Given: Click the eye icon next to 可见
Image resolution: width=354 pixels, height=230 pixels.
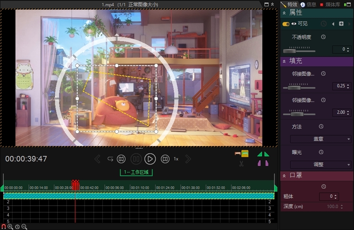Looking at the screenshot, I should pos(294,24).
